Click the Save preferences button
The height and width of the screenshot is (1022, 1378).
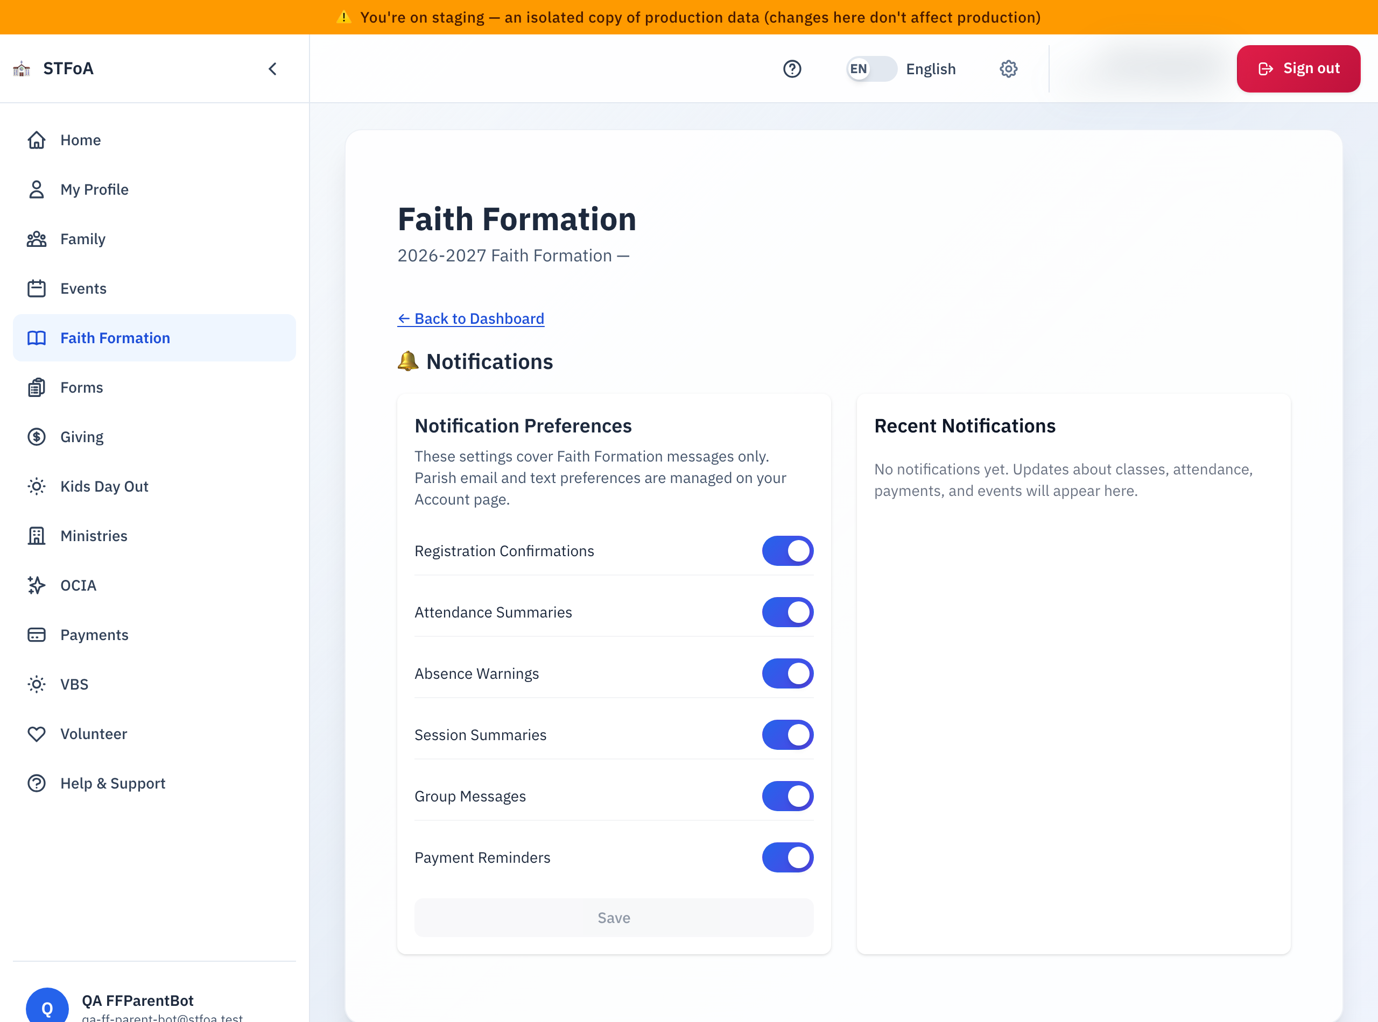tap(614, 918)
